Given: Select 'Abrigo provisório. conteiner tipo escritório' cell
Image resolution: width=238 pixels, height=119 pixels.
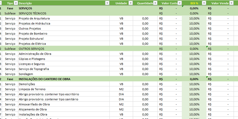Looking at the screenshot, I should click(x=64, y=94).
